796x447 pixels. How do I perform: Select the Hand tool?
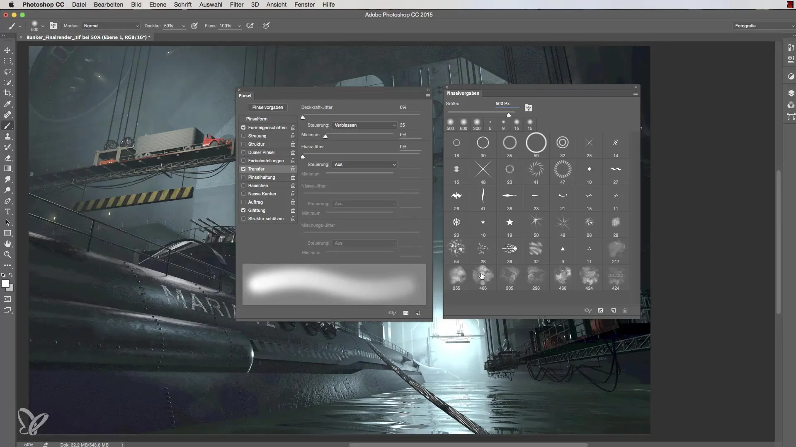click(x=7, y=244)
